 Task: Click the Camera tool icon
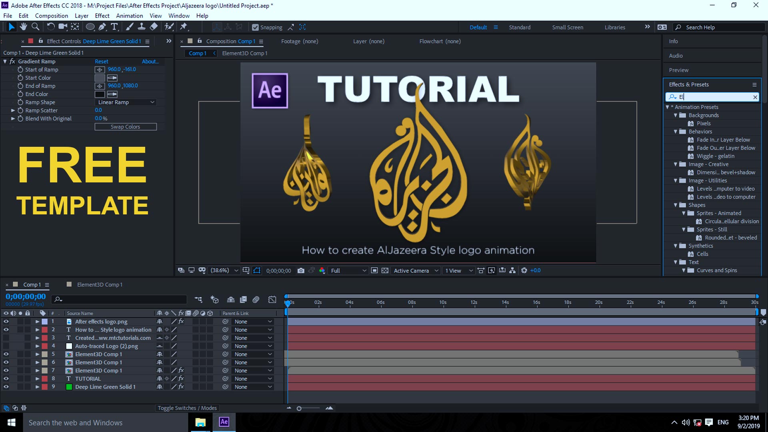tap(62, 27)
